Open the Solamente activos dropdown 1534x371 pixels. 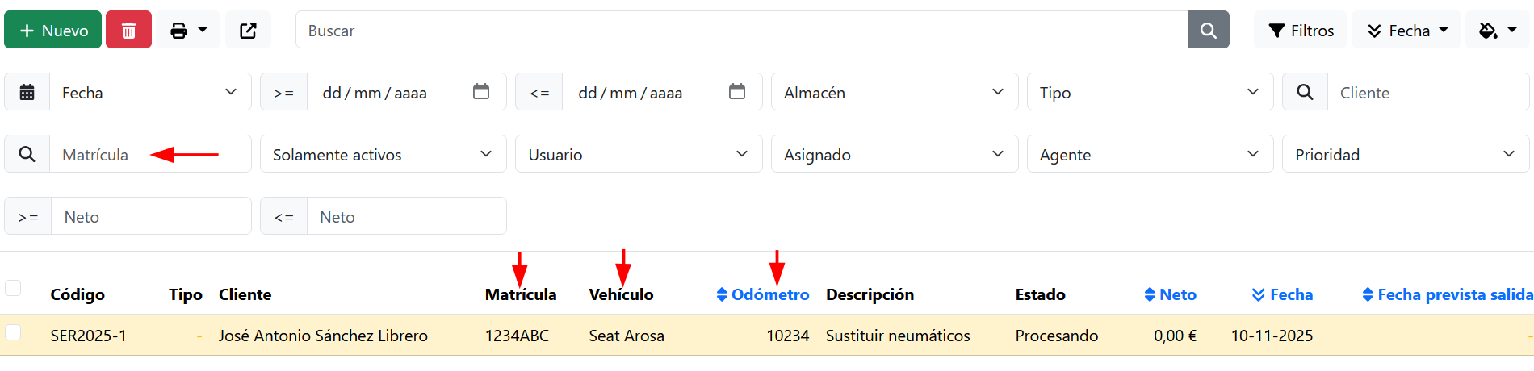(383, 155)
